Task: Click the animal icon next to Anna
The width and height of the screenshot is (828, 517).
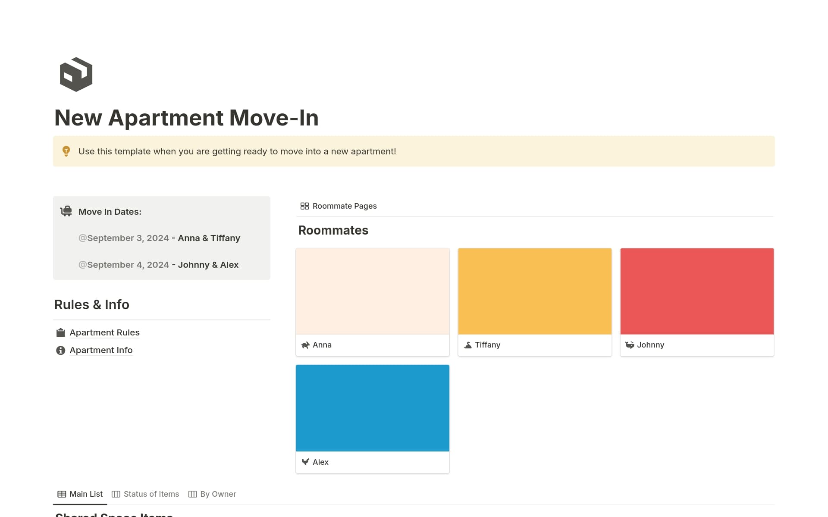Action: coord(305,345)
